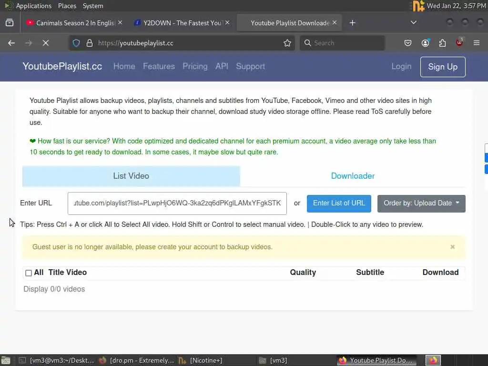Close the Canimals Season 2 tab

click(x=120, y=23)
